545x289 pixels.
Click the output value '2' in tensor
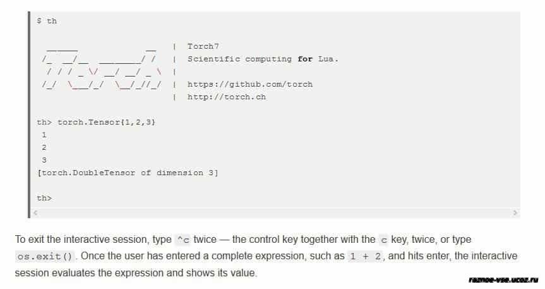[x=44, y=147]
